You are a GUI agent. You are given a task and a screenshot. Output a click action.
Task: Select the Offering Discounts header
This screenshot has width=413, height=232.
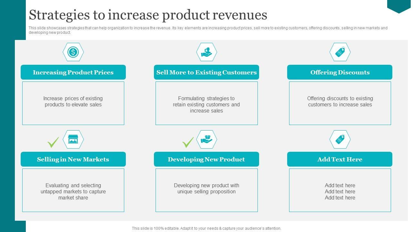point(340,72)
